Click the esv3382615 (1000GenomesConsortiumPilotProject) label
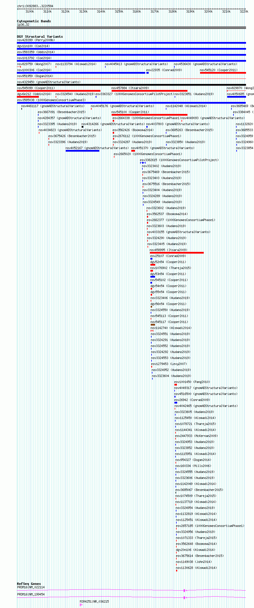The width and height of the screenshot is (254, 608). tap(179, 160)
